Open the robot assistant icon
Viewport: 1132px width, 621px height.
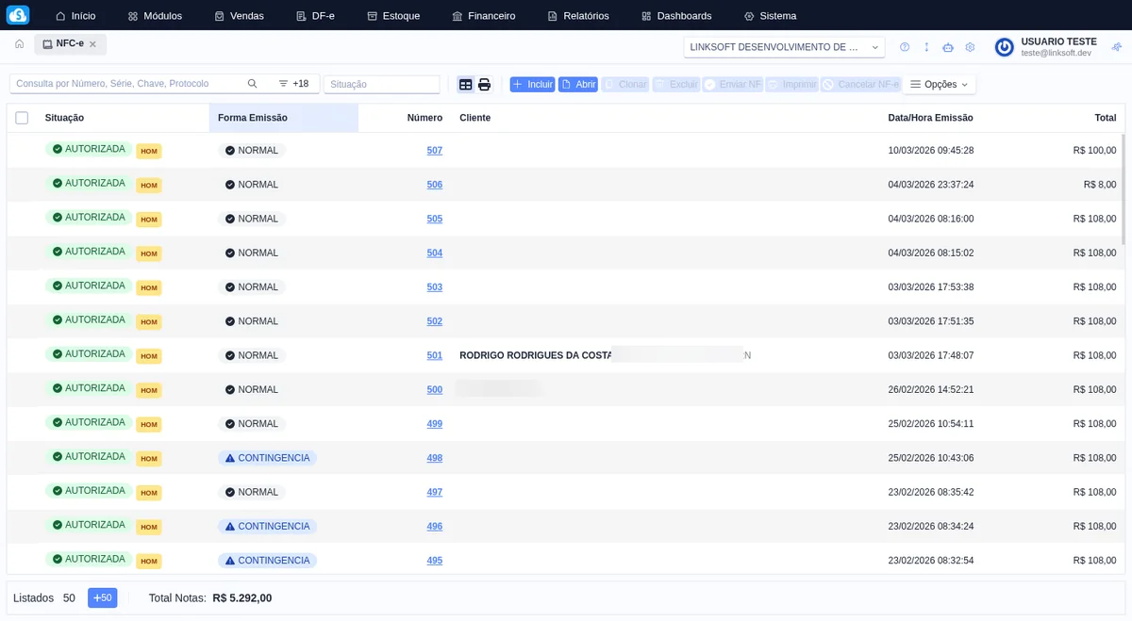[948, 47]
